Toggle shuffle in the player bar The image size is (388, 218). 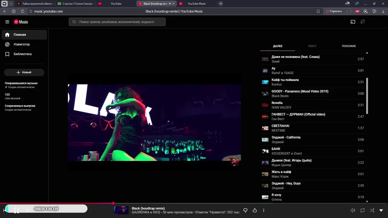pos(372,210)
